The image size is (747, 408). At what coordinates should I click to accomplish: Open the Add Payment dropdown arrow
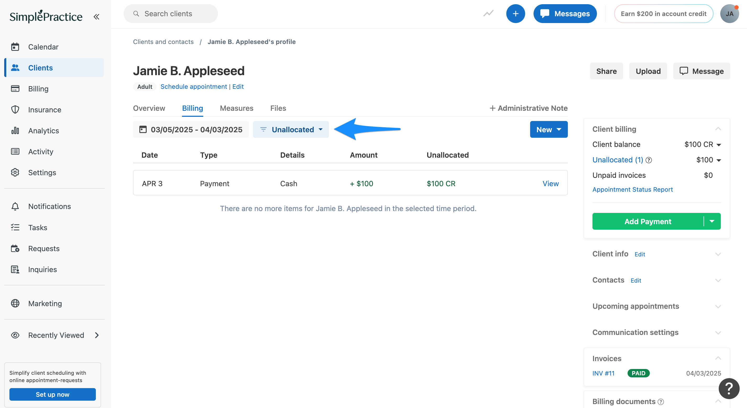coord(712,221)
